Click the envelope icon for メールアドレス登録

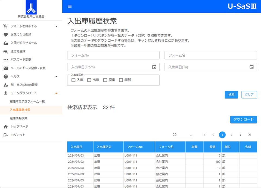(x=6, y=68)
